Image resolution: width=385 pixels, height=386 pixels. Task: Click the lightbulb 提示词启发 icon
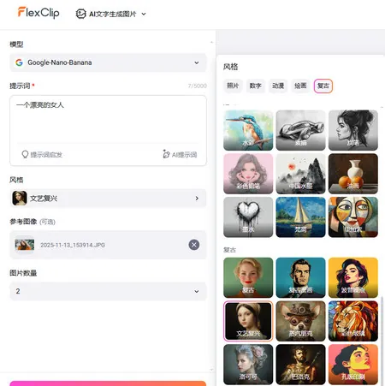pyautogui.click(x=25, y=154)
